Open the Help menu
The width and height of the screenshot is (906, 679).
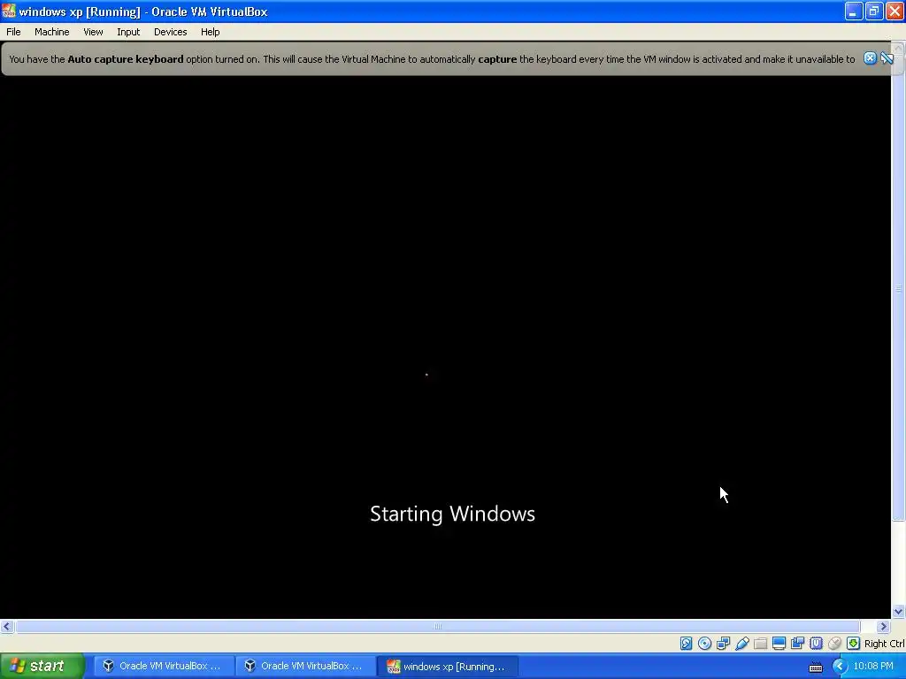tap(211, 32)
